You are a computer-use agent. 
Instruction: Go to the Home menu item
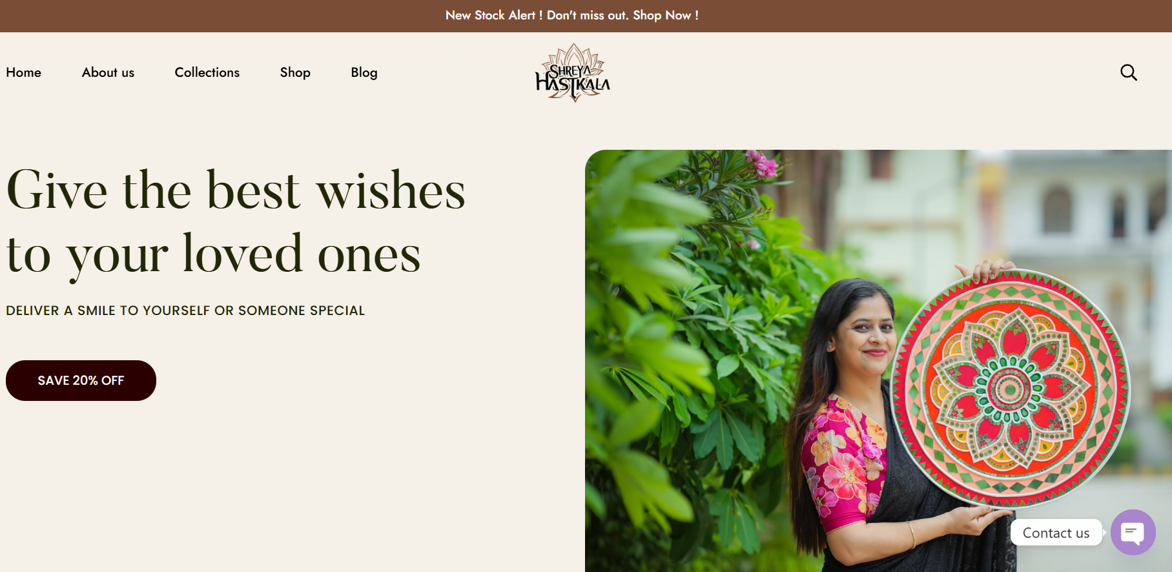click(x=24, y=72)
